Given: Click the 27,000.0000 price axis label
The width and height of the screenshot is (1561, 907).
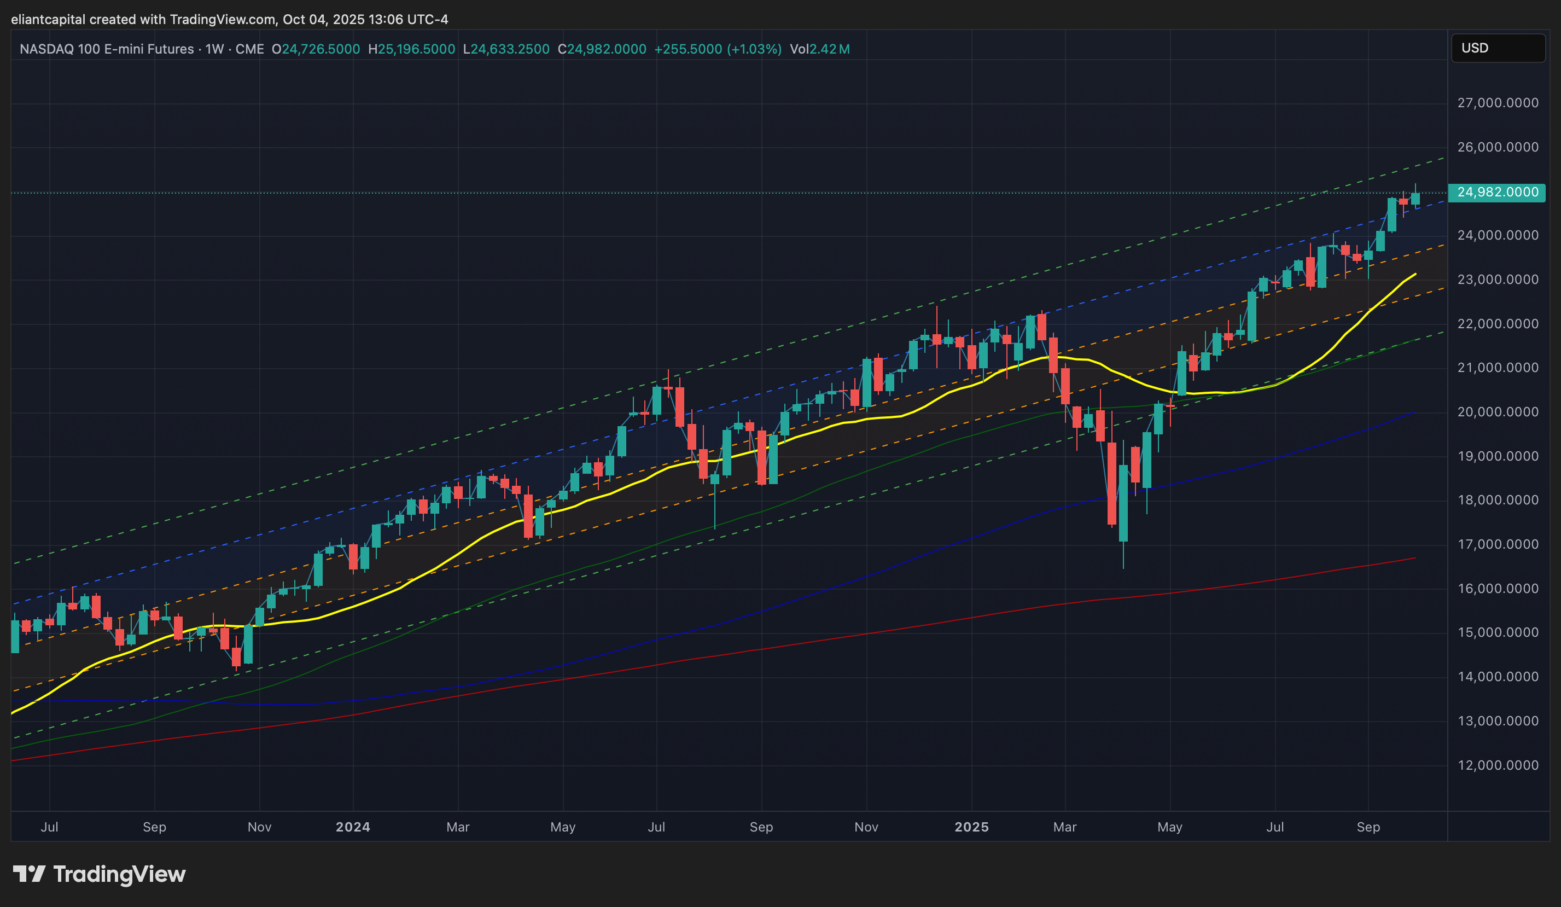Looking at the screenshot, I should 1497,103.
